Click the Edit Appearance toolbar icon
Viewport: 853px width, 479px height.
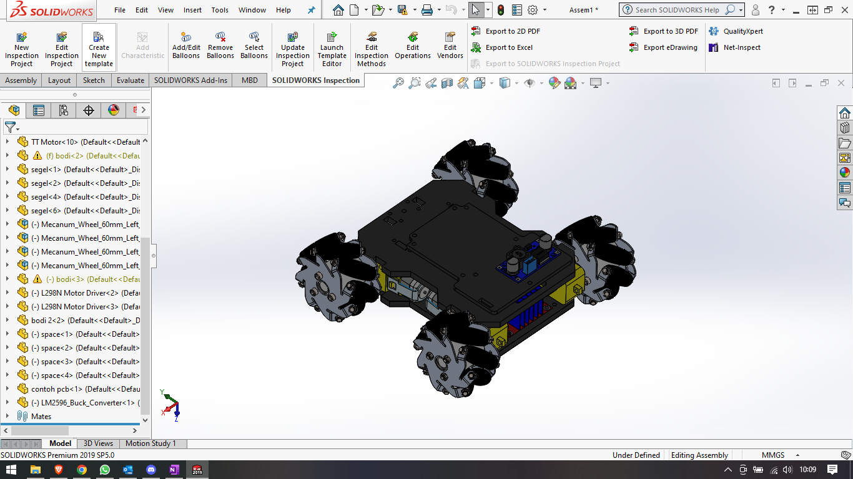pos(554,82)
